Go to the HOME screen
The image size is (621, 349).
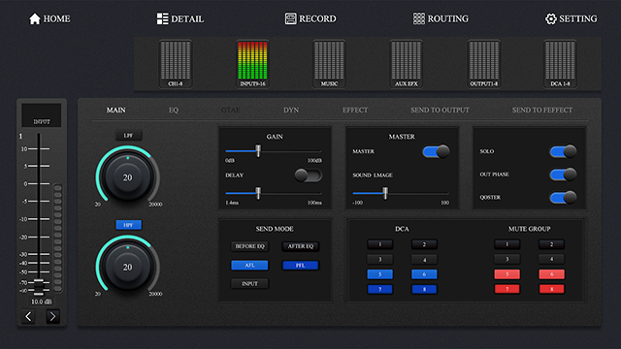point(49,18)
